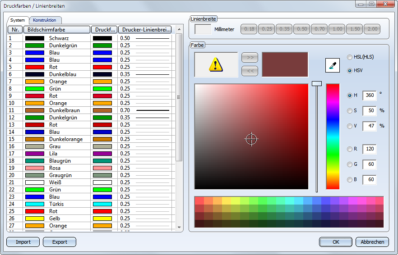The width and height of the screenshot is (398, 255).
Task: Click the Bildschirmfarbe column header
Action: click(x=56, y=30)
